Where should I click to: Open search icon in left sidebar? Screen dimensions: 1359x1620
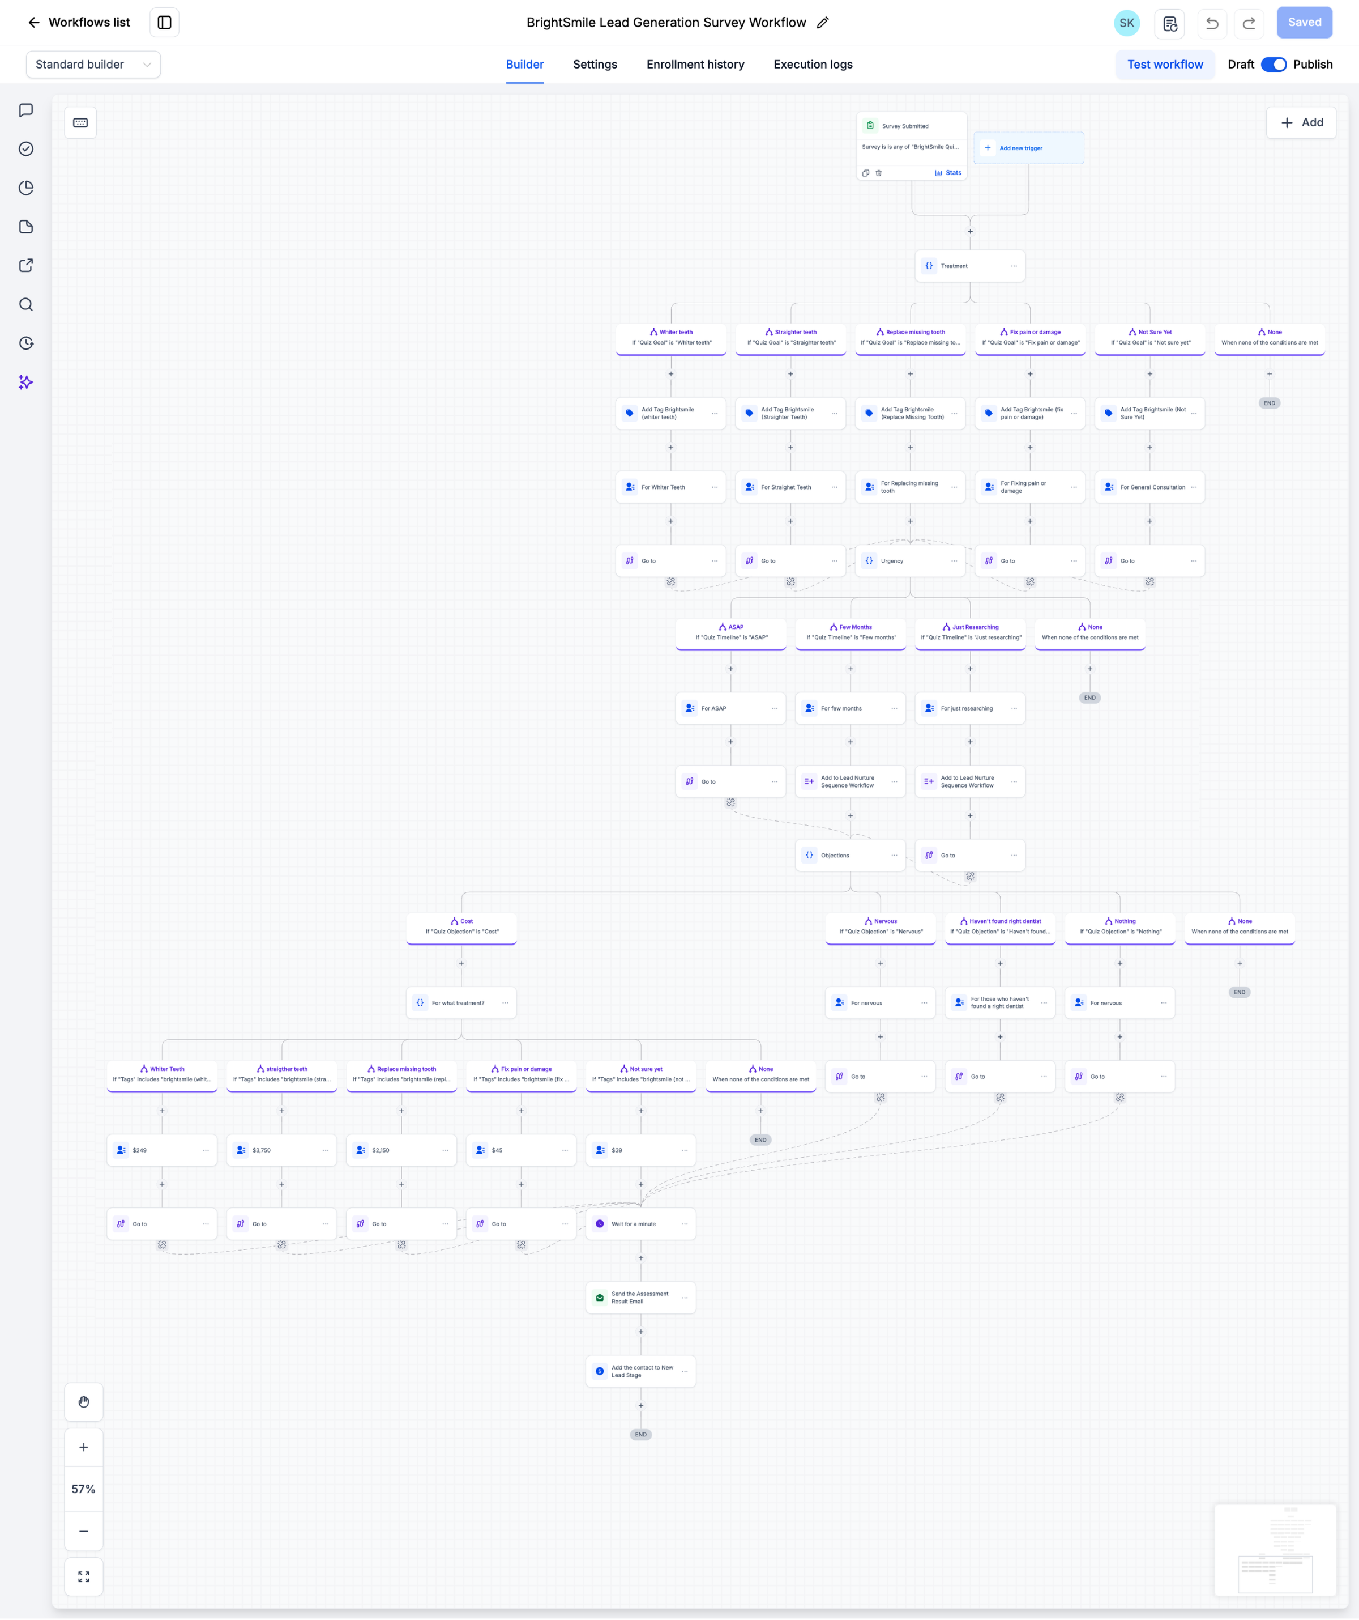click(x=26, y=305)
